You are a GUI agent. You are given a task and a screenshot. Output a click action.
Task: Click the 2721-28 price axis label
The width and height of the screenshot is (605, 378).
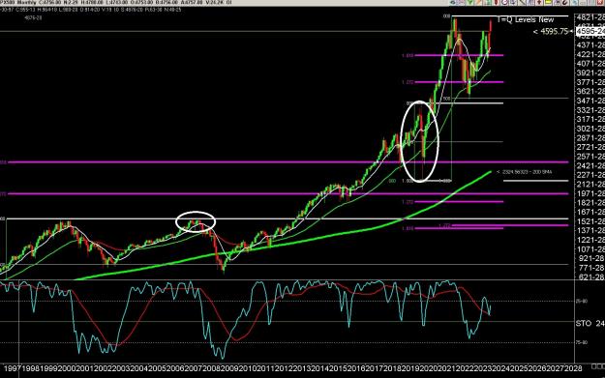[590, 147]
